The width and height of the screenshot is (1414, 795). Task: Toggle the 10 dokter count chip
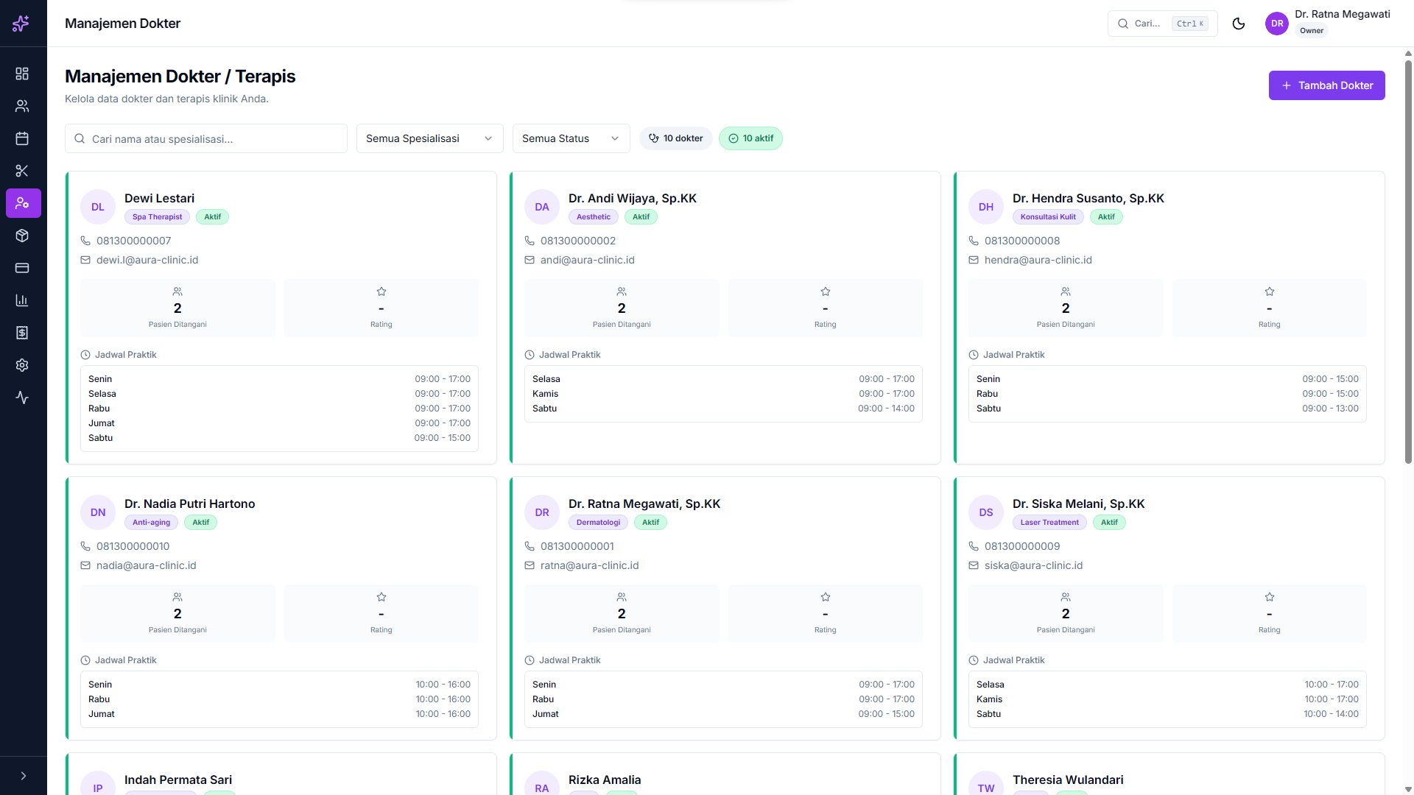(675, 138)
